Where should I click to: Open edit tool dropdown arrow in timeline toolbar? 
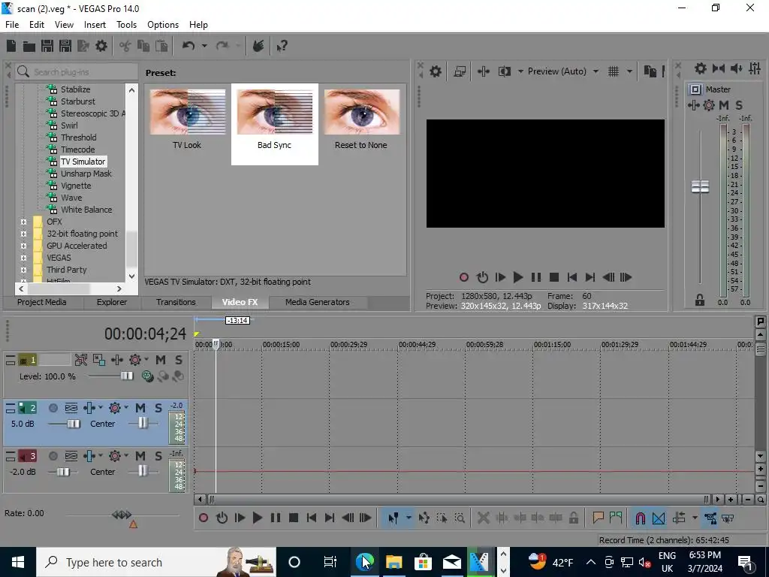pos(408,518)
